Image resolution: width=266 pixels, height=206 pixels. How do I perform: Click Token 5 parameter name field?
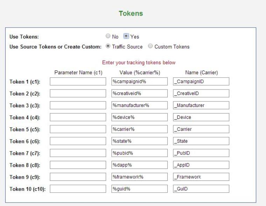pos(78,129)
